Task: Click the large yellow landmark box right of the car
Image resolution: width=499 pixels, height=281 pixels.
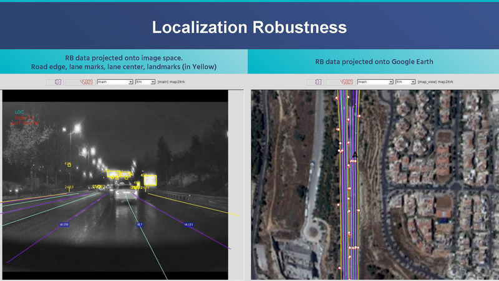Action: coord(150,180)
